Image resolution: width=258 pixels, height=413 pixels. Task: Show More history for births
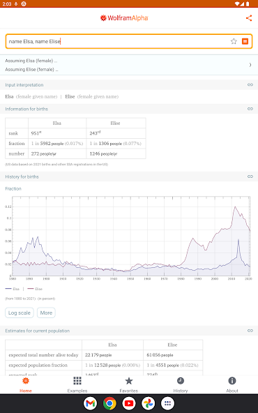click(46, 313)
